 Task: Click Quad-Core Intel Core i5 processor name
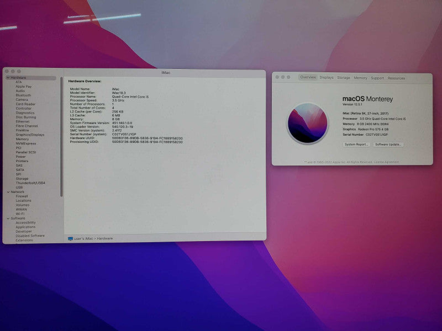click(x=130, y=97)
